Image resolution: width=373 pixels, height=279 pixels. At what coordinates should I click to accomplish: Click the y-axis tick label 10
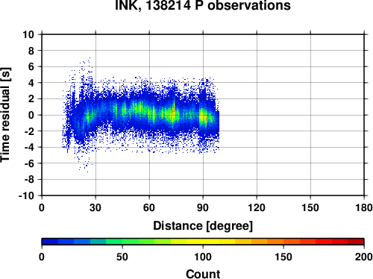28,34
